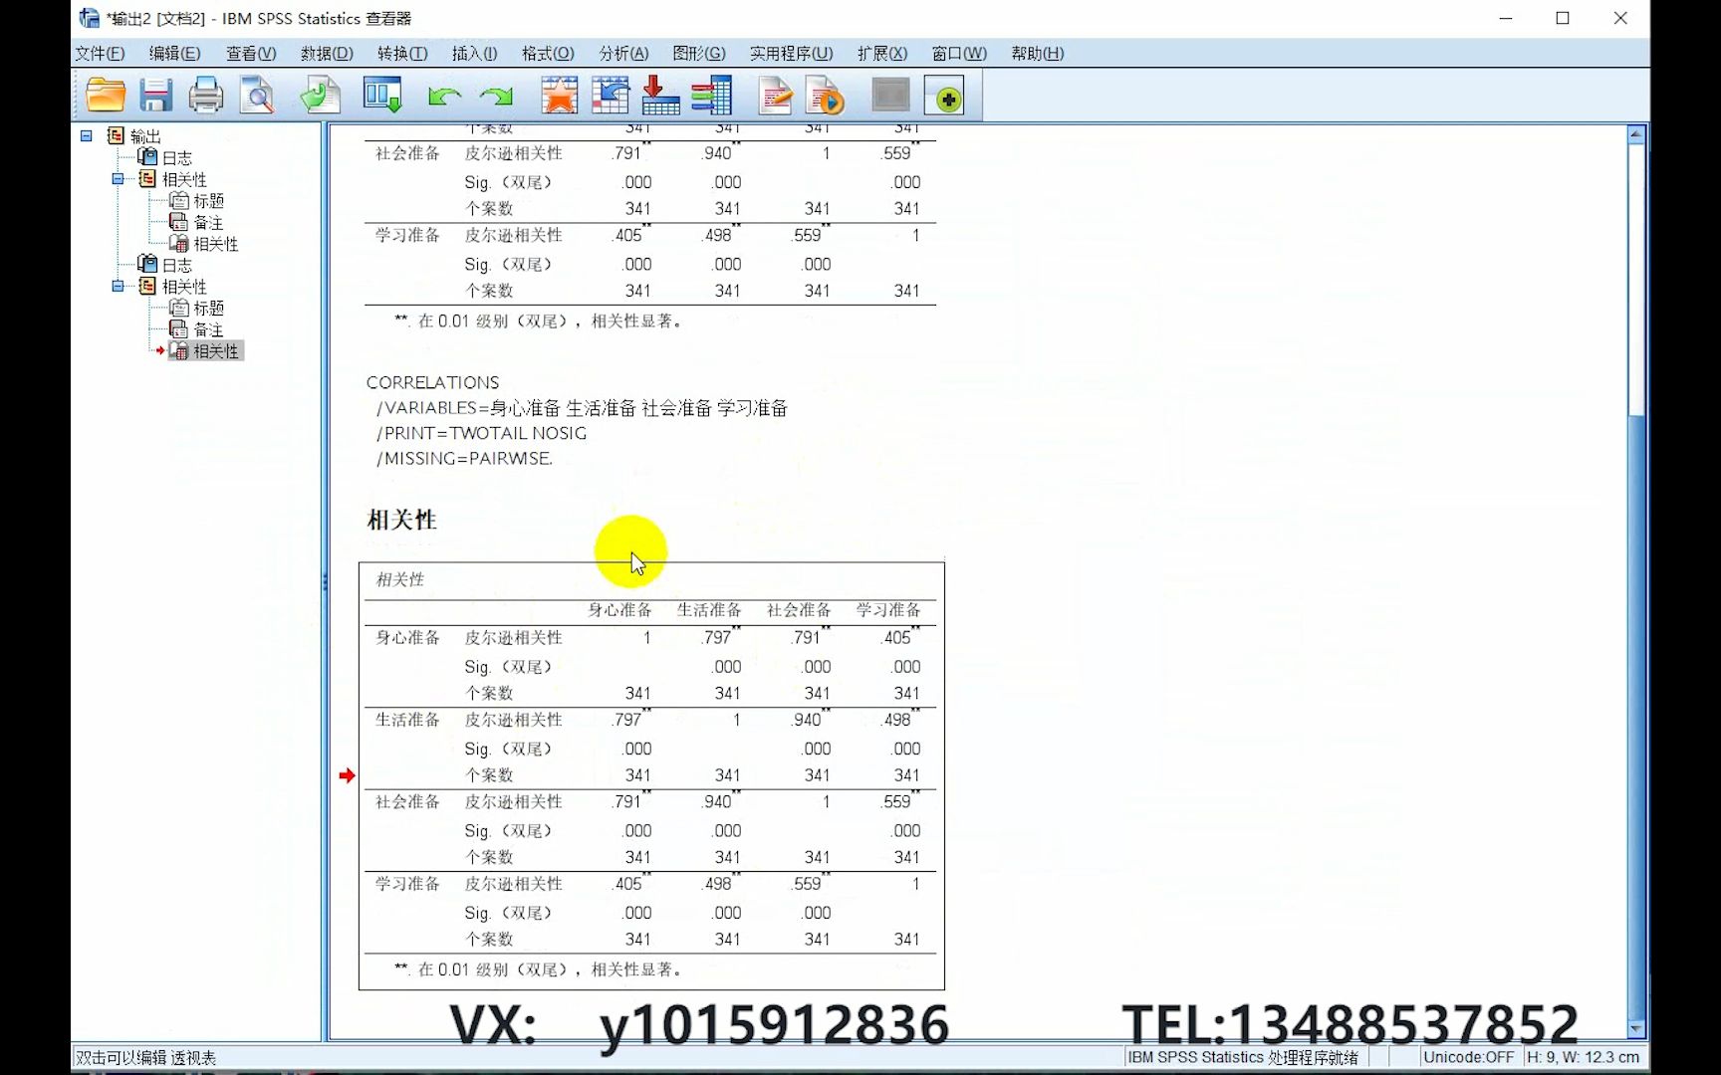
Task: Select 备注 under the upper 相关性 group
Action: tap(208, 223)
